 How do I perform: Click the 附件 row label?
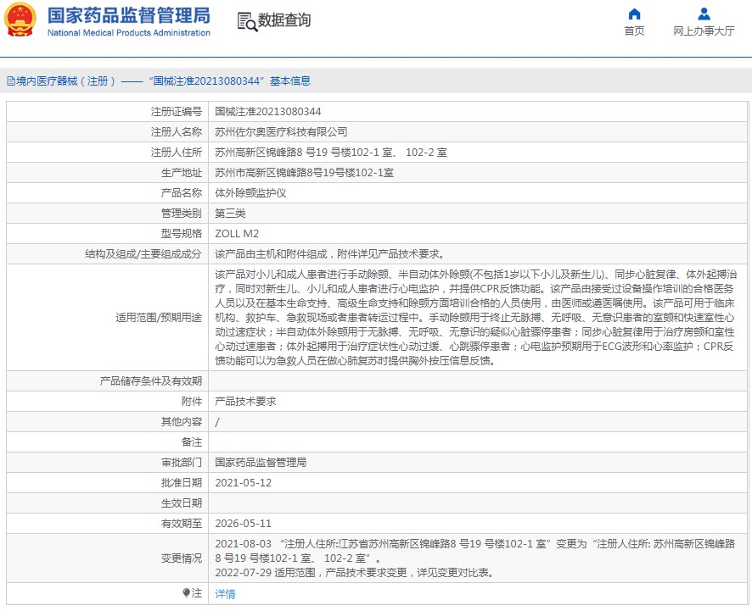pyautogui.click(x=191, y=402)
